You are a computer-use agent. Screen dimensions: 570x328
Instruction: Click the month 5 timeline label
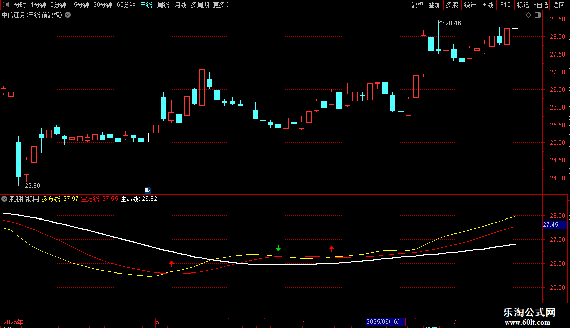point(158,322)
